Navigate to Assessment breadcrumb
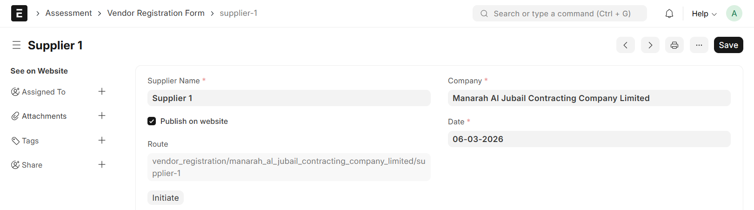 tap(68, 13)
